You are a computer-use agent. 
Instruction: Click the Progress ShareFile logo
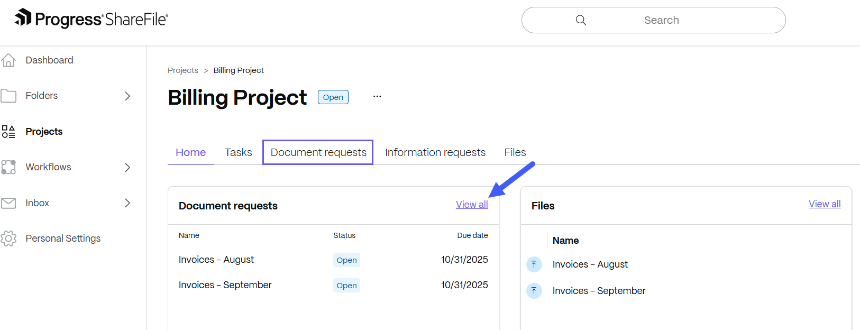pos(91,19)
